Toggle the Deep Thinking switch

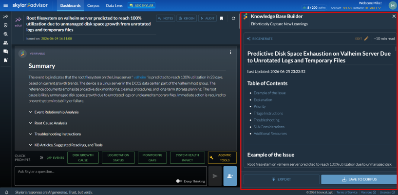(x=179, y=181)
